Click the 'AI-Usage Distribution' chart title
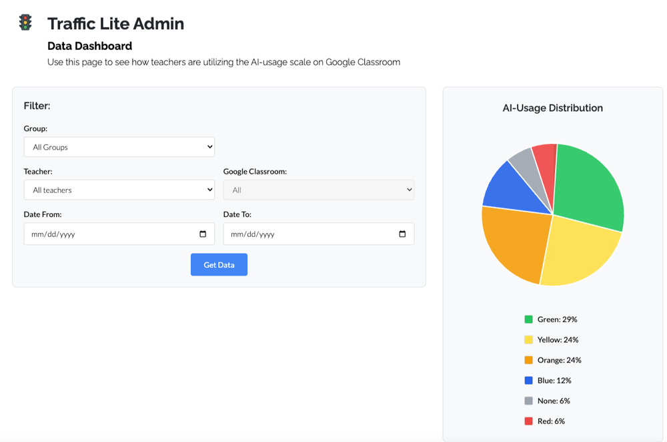 pos(552,108)
